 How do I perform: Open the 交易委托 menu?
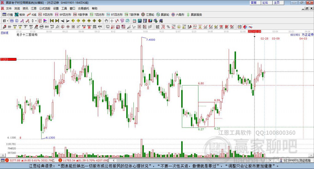pos(83,8)
